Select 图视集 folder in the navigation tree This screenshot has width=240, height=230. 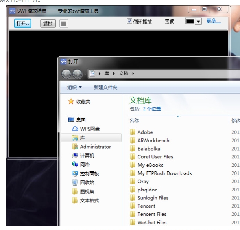point(87,191)
